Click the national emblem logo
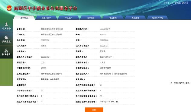 pyautogui.click(x=9, y=8)
